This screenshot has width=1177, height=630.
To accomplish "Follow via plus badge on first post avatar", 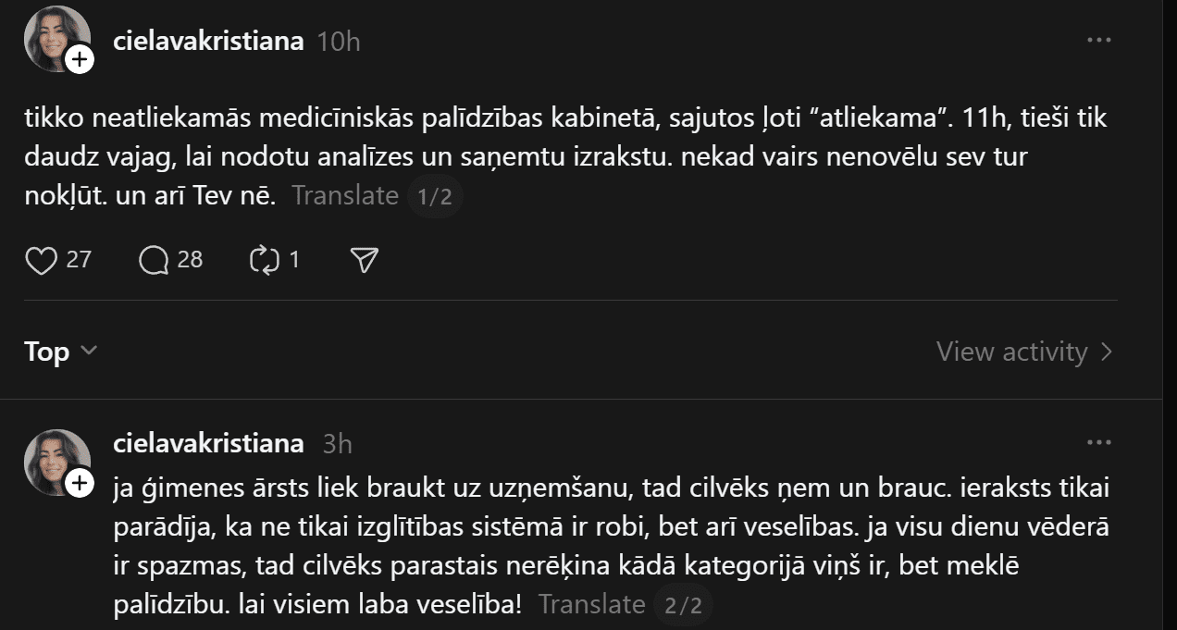I will click(x=81, y=60).
